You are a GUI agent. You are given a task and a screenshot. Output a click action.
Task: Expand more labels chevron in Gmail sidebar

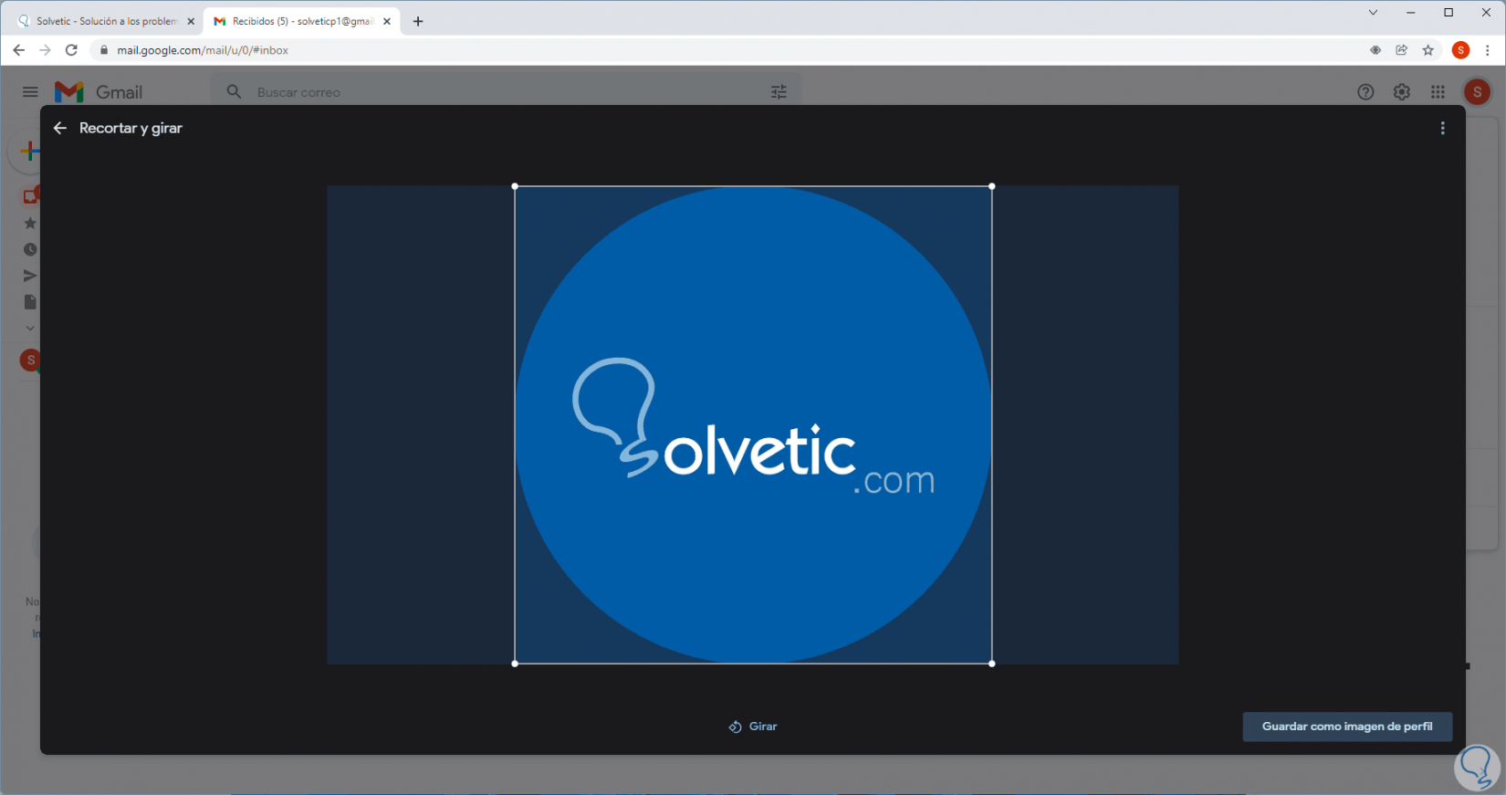[30, 328]
